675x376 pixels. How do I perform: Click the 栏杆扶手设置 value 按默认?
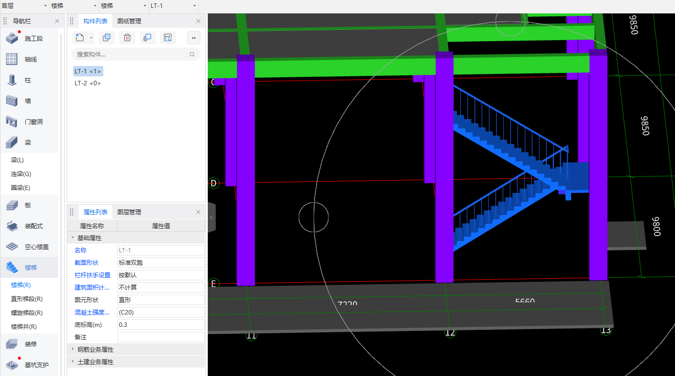(161, 275)
